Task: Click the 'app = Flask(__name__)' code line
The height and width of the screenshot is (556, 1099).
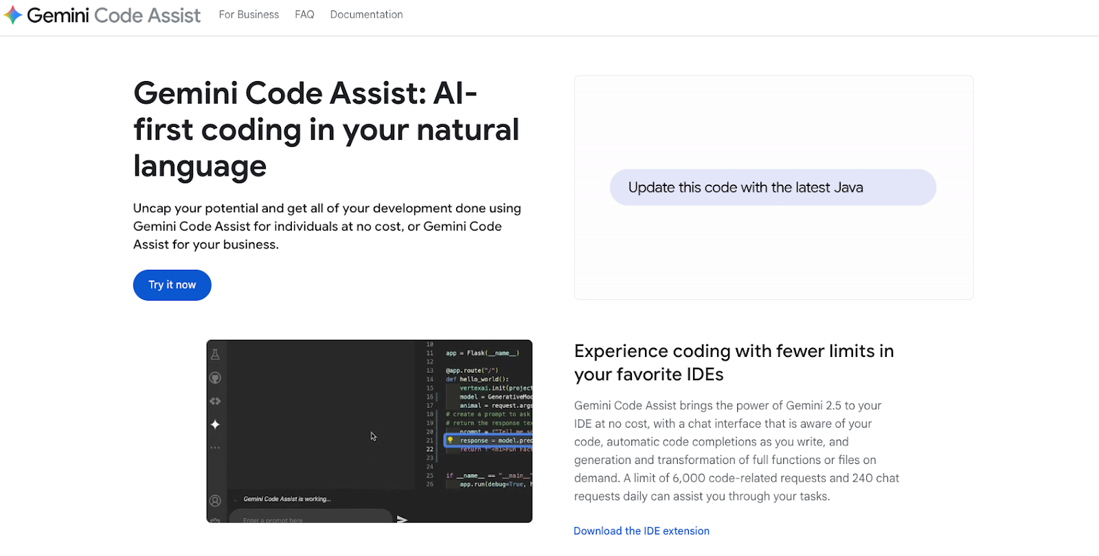Action: tap(482, 353)
